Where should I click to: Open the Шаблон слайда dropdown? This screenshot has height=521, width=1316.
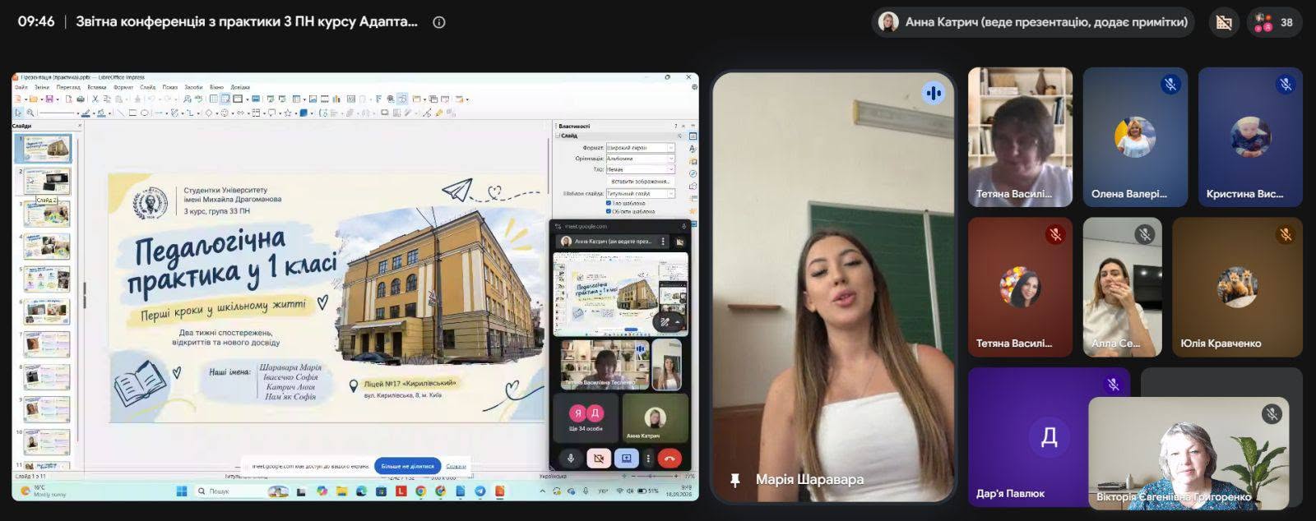640,193
